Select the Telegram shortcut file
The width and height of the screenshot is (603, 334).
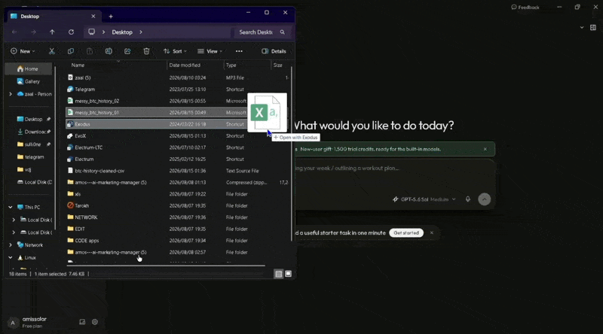84,90
